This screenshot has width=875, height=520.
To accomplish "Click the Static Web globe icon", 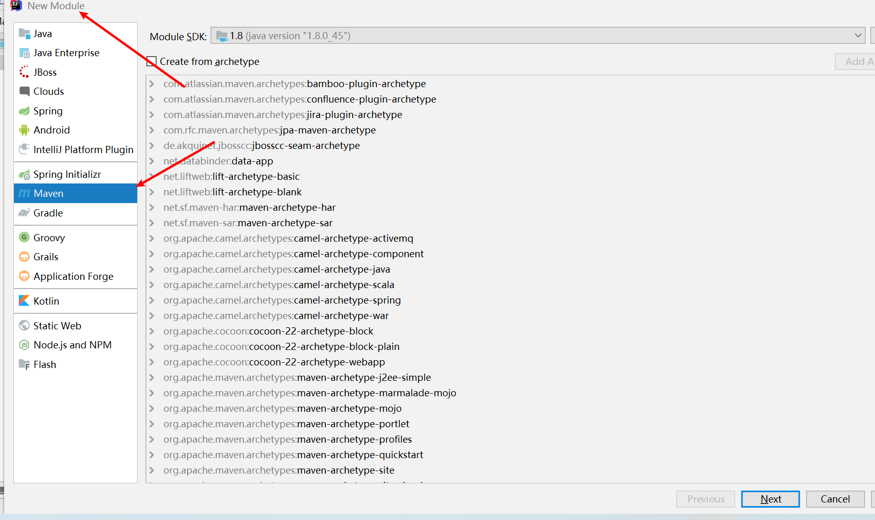I will [24, 326].
